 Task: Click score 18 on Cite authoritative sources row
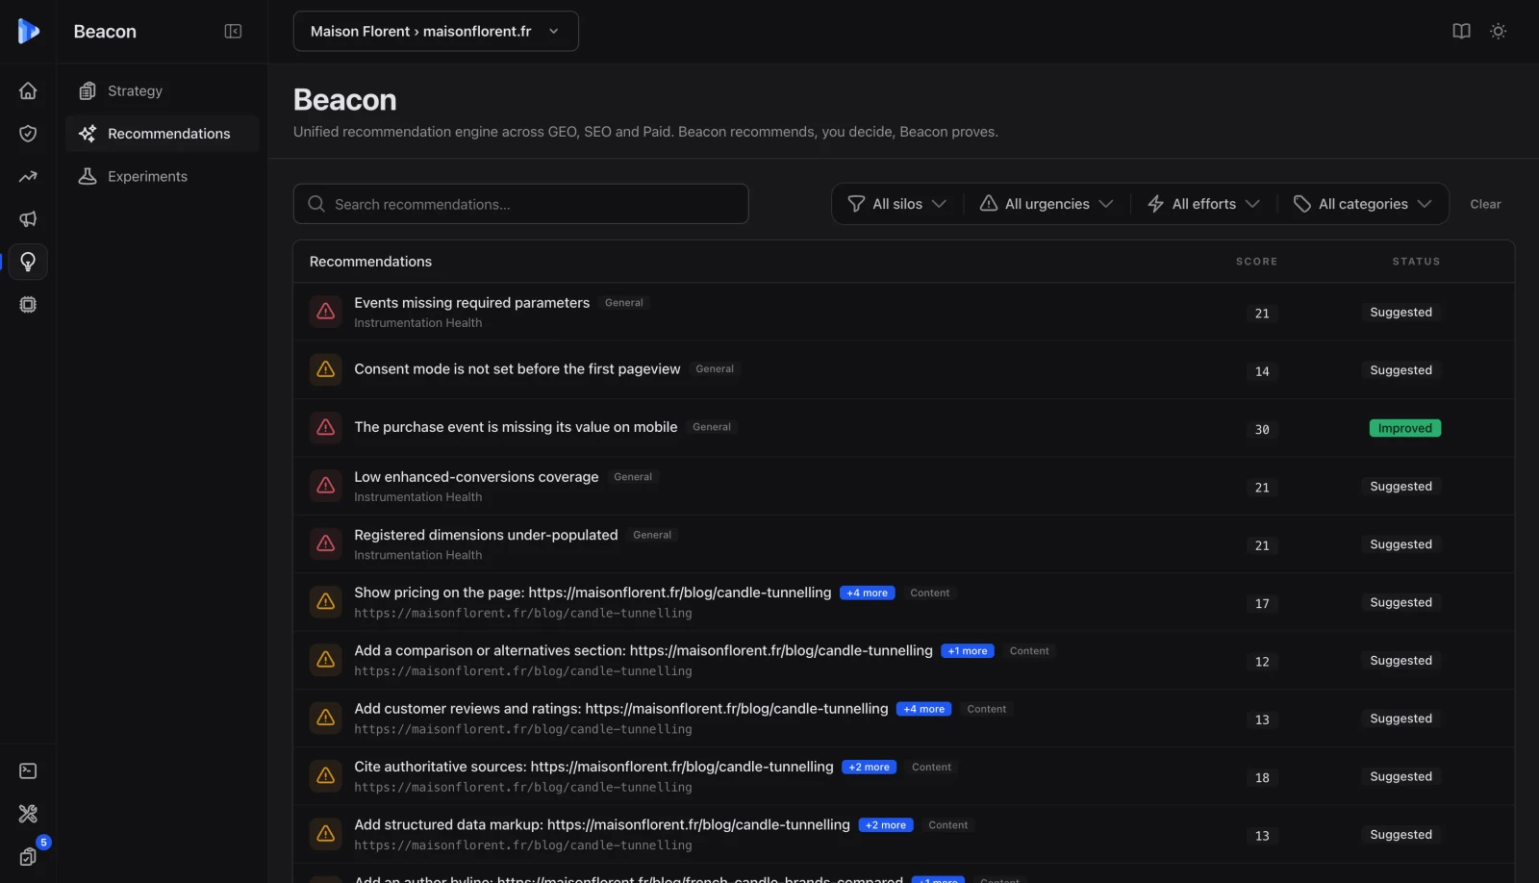(x=1262, y=777)
